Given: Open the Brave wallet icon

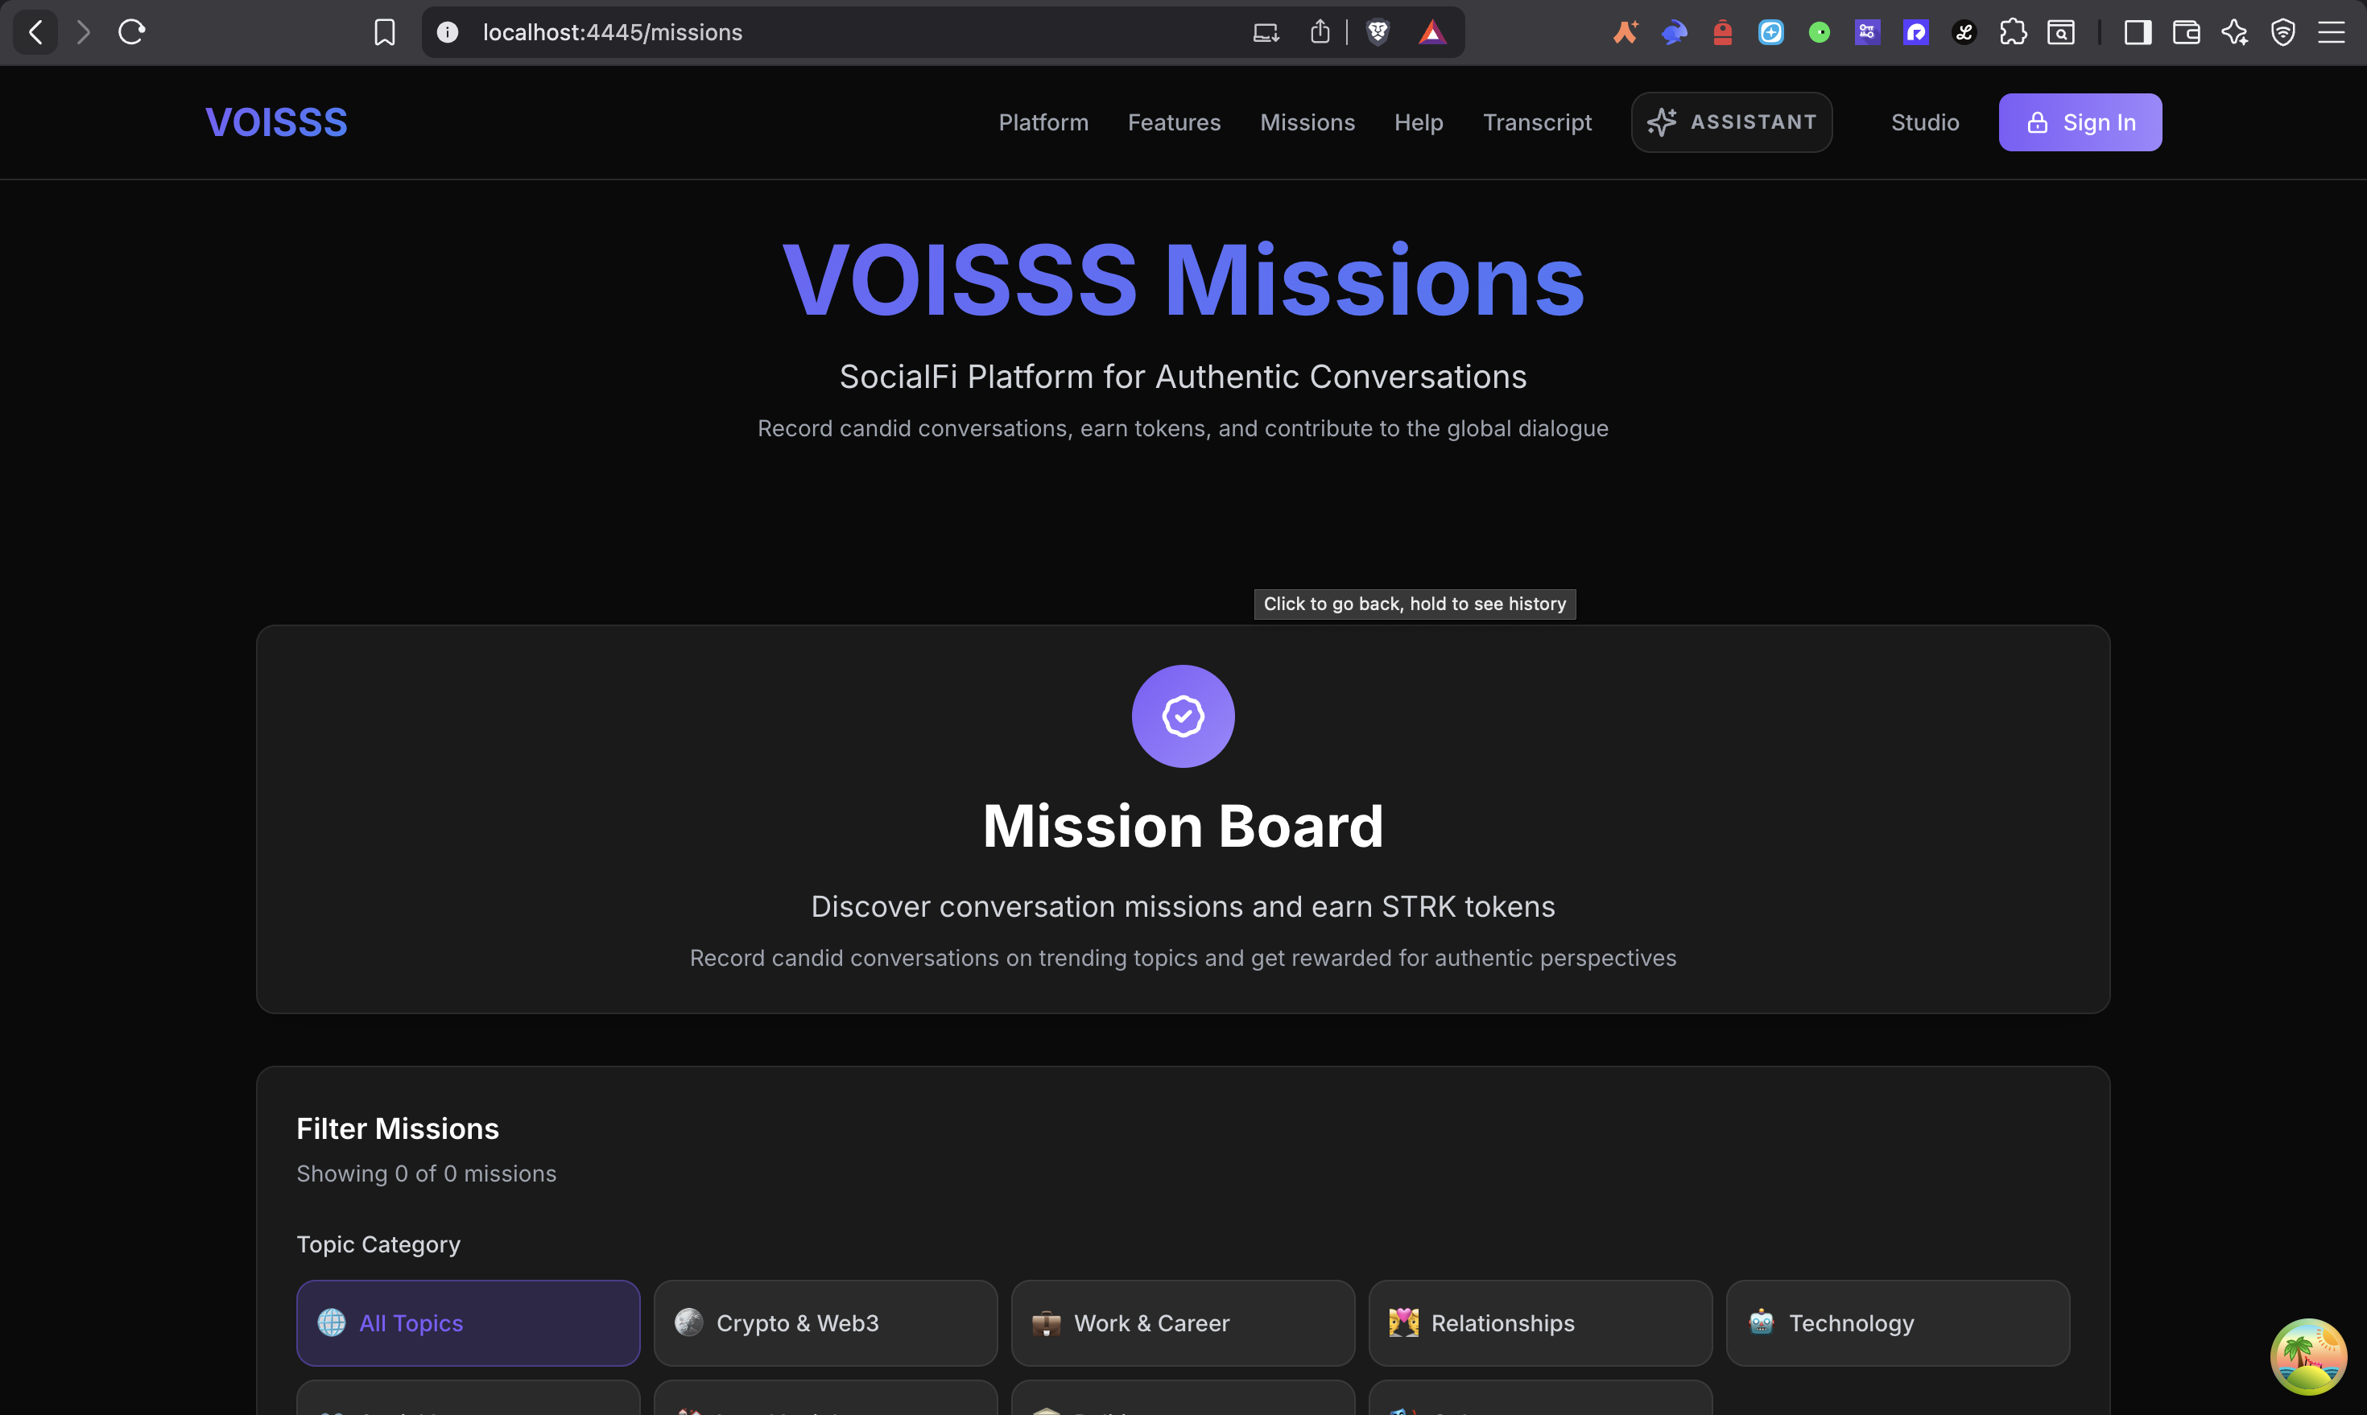Looking at the screenshot, I should pos(2186,32).
